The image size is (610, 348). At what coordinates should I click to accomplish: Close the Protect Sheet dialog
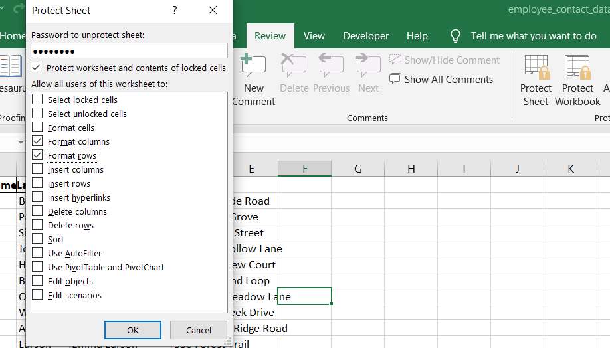(x=213, y=11)
